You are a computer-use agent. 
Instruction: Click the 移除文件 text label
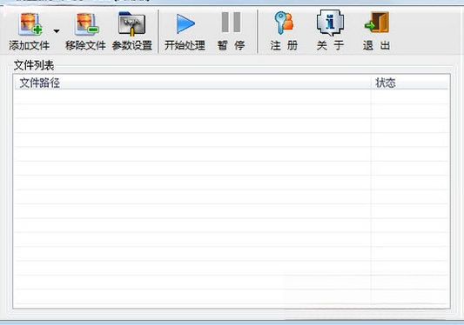[x=85, y=46]
